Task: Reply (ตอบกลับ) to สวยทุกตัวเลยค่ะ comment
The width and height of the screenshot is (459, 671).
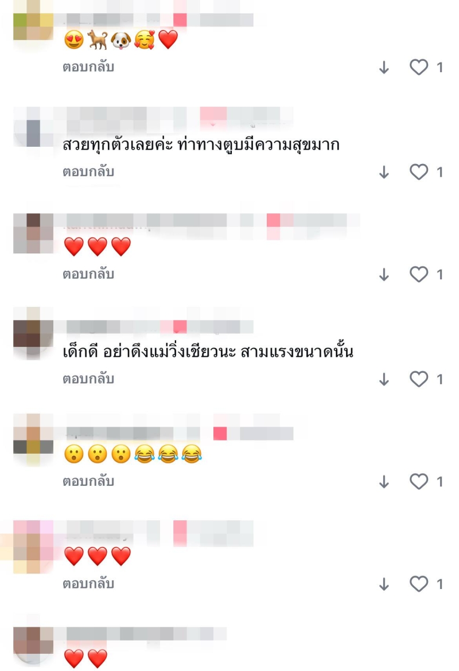Action: pyautogui.click(x=88, y=172)
